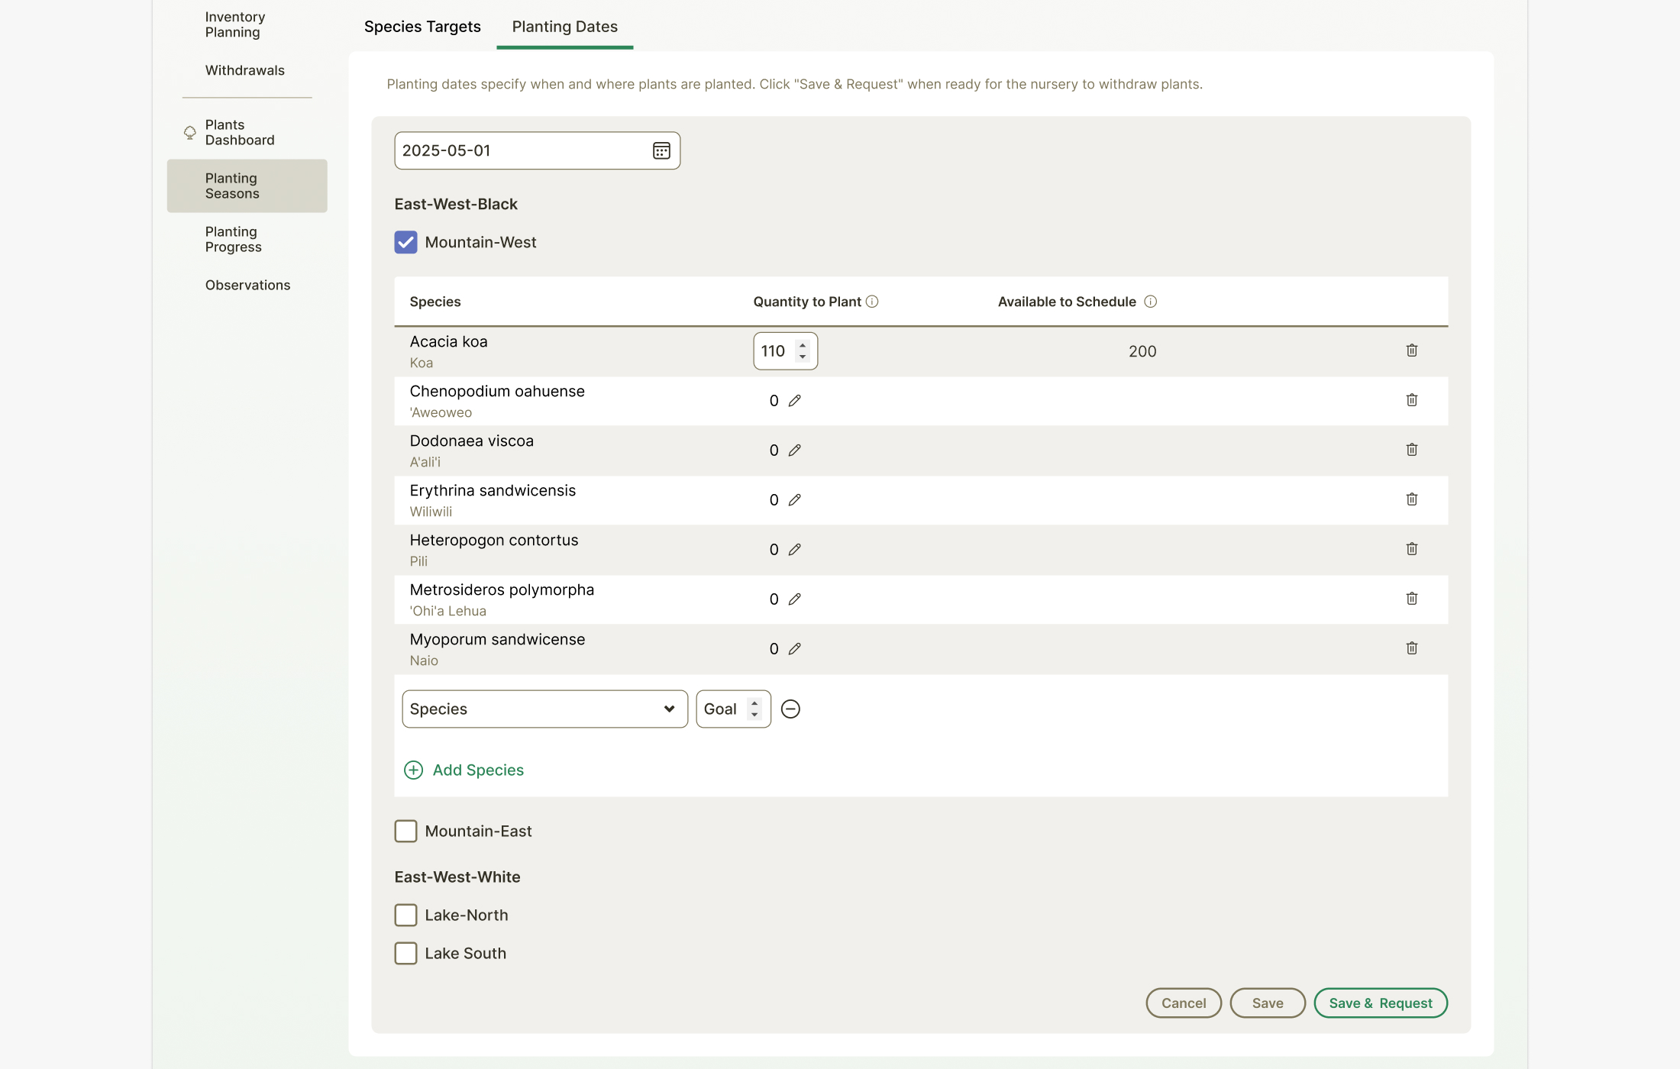
Task: Click the Quantity to Plant info icon
Action: point(872,302)
